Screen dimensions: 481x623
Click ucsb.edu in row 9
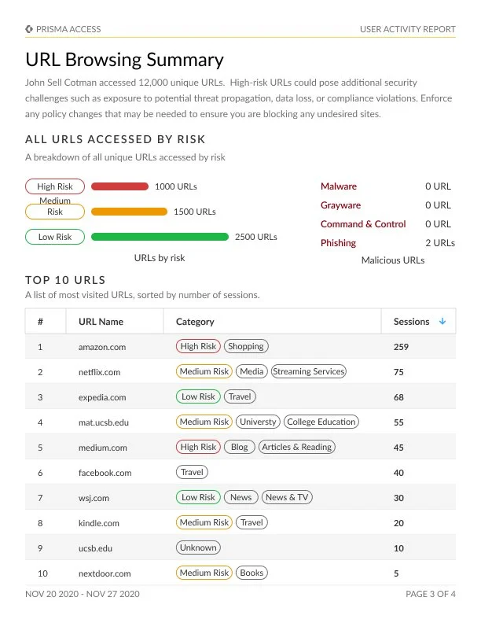pos(95,548)
